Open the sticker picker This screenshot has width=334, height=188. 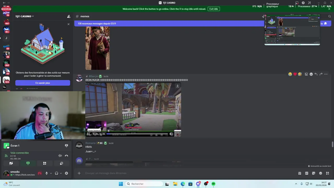314,173
